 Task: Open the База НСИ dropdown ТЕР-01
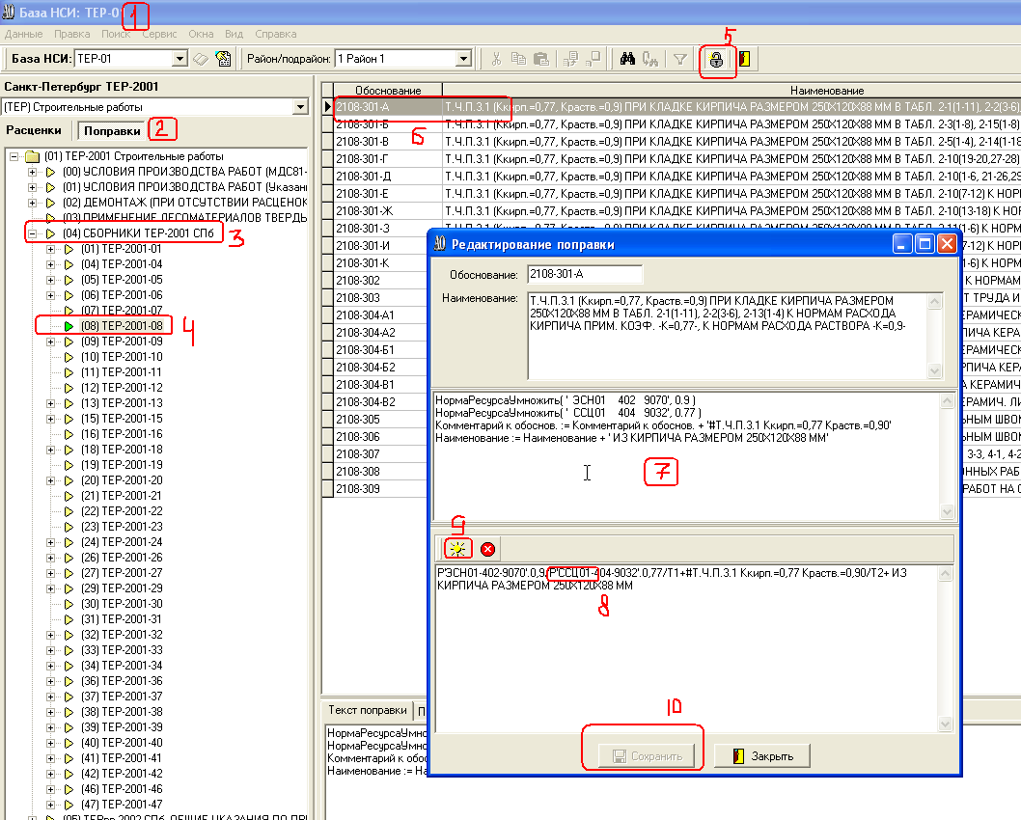coord(179,59)
